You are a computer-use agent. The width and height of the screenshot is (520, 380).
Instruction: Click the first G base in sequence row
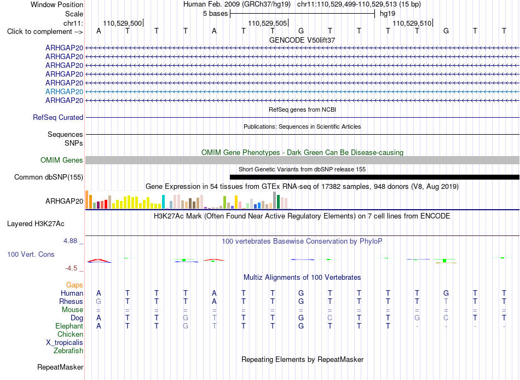click(301, 31)
